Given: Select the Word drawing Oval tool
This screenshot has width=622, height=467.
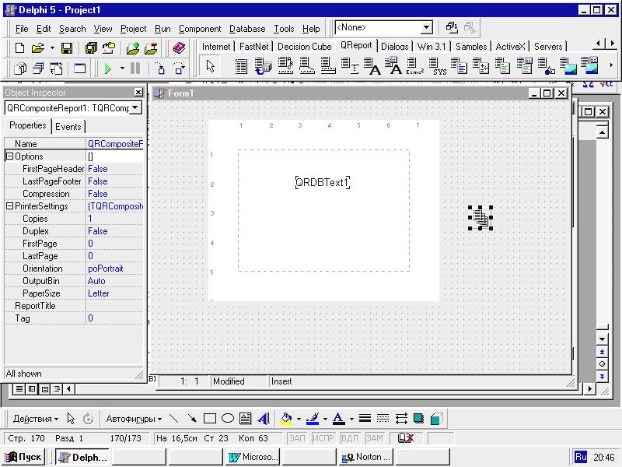Looking at the screenshot, I should [x=228, y=419].
